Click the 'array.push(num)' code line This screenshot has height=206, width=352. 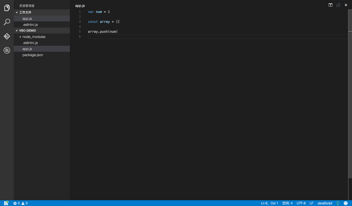[x=103, y=31]
